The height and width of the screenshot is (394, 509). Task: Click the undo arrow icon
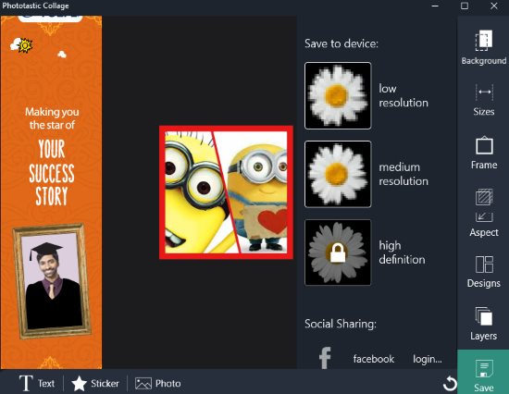450,383
